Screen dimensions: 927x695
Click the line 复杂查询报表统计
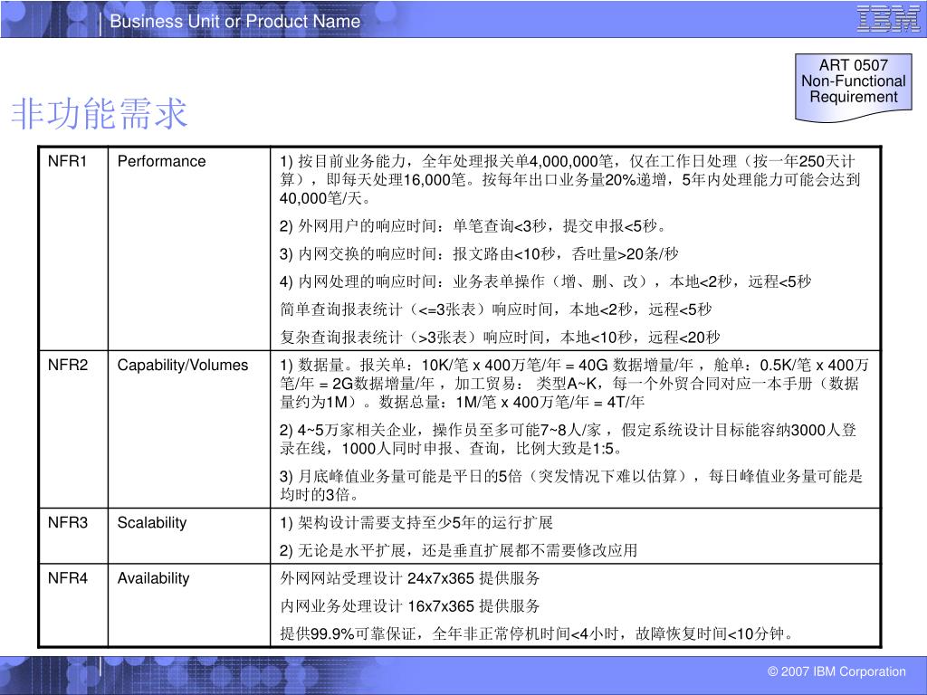500,337
